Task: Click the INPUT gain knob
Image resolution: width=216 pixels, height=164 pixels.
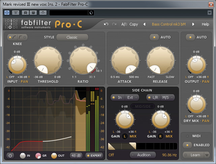Action: coord(18,65)
